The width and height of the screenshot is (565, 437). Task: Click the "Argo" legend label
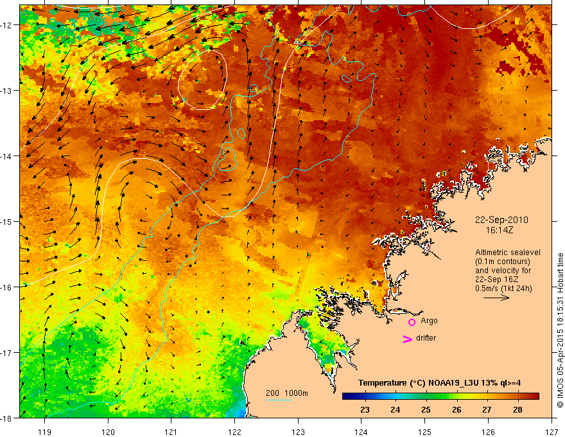pyautogui.click(x=429, y=321)
